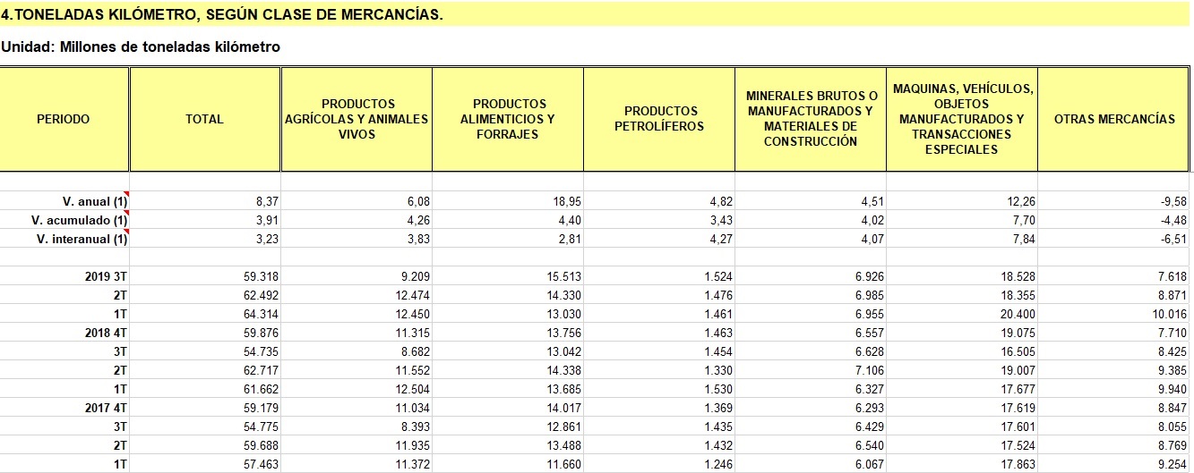Click the Minerales Brutos o Manufacturados header
Image resolution: width=1194 pixels, height=473 pixels.
(810, 119)
